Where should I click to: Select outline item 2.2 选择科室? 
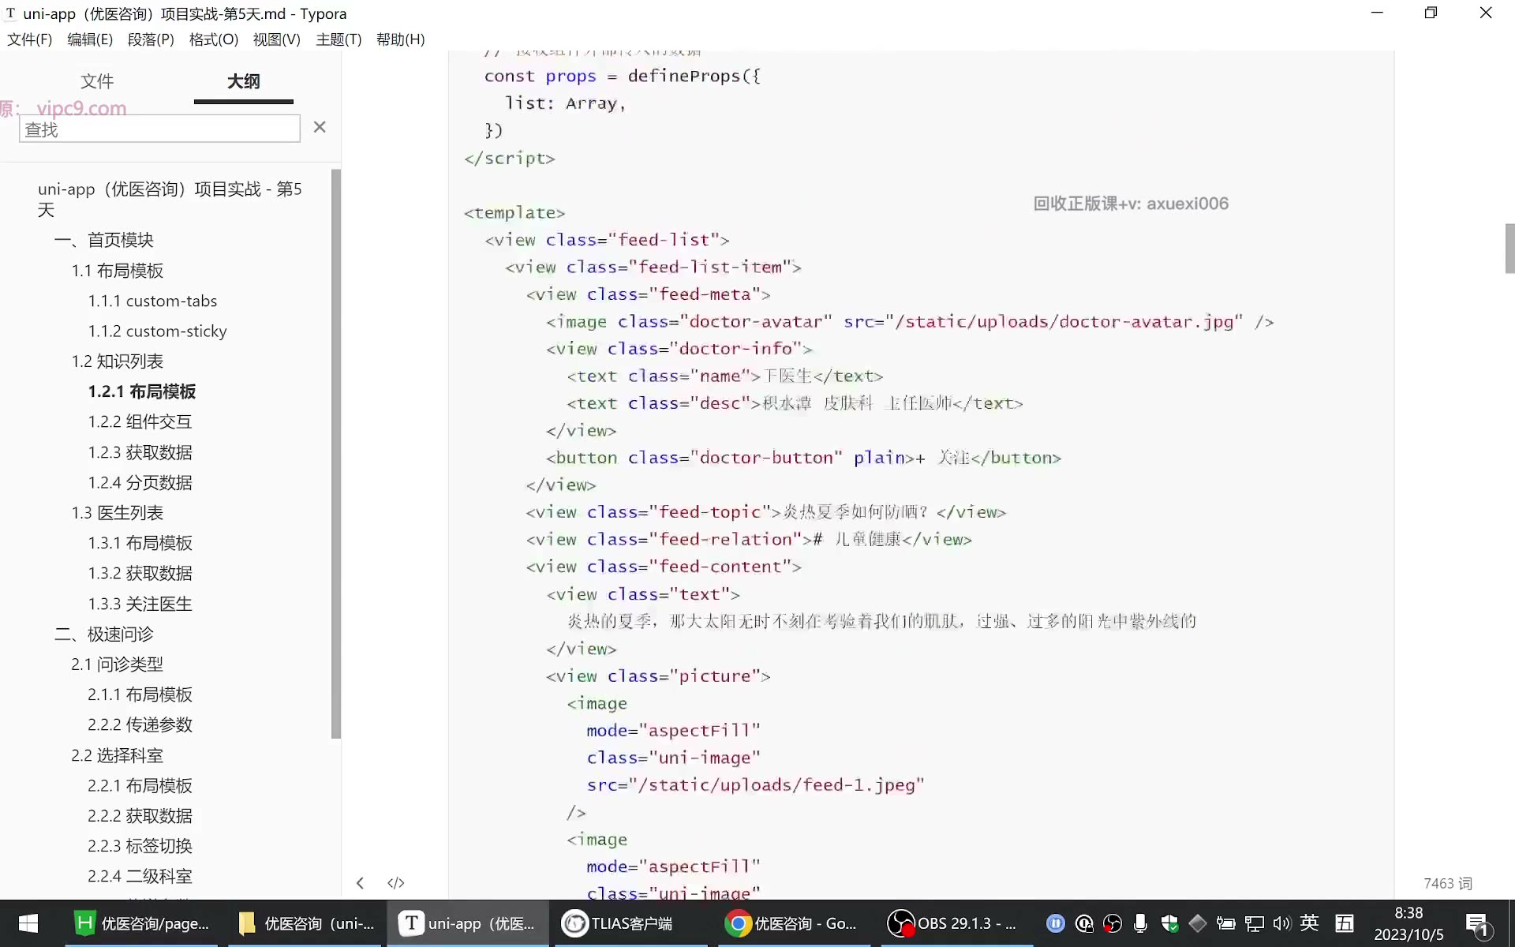point(118,755)
